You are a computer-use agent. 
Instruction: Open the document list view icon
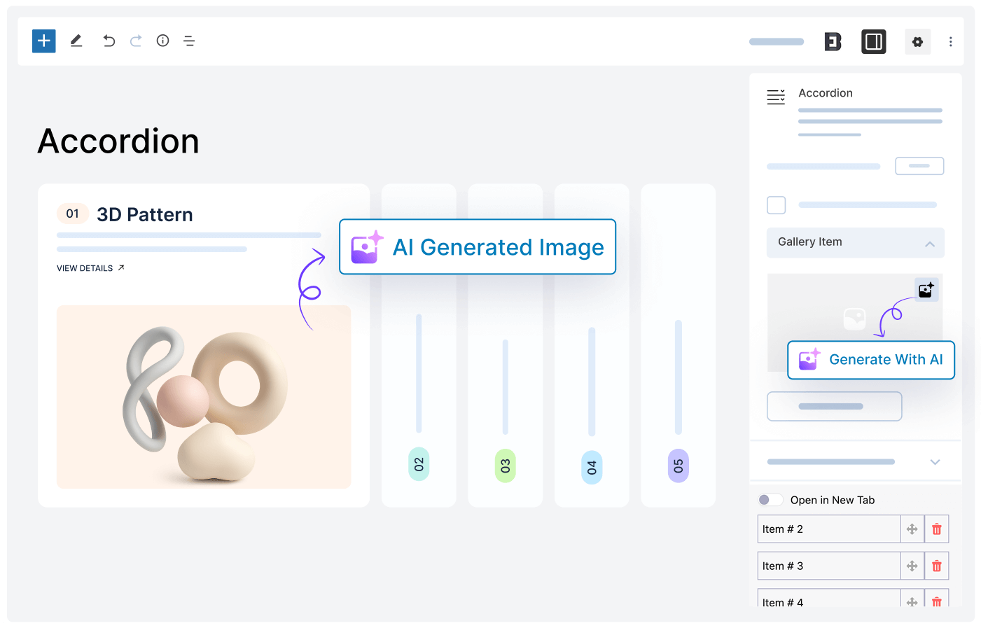pyautogui.click(x=189, y=41)
